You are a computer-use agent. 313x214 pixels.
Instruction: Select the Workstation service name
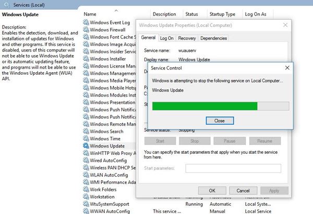102,197
